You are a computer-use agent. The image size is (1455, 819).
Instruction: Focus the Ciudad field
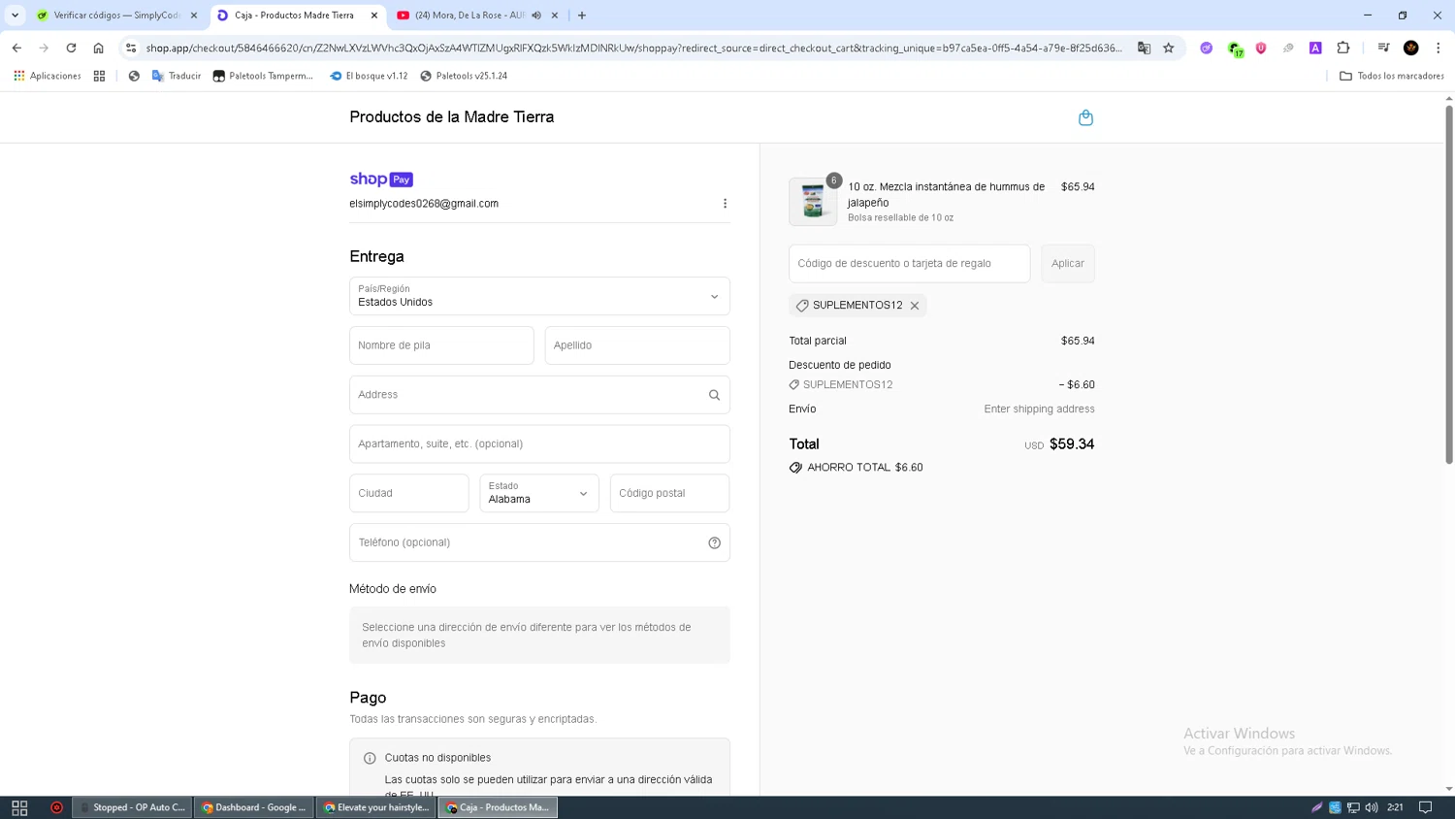[x=409, y=493]
